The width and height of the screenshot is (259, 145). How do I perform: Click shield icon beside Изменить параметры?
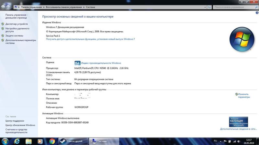coord(237,94)
